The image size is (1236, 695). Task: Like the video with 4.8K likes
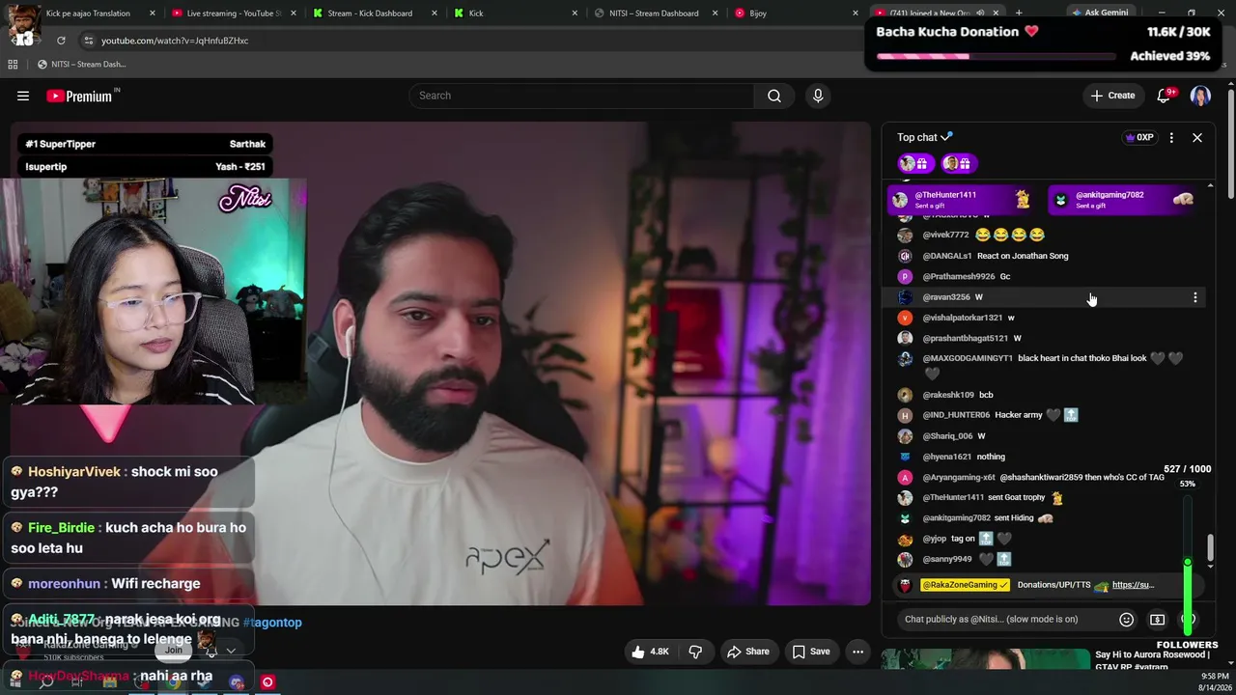[650, 652]
